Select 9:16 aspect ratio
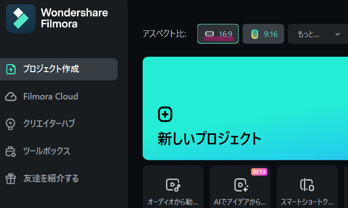 pyautogui.click(x=263, y=34)
